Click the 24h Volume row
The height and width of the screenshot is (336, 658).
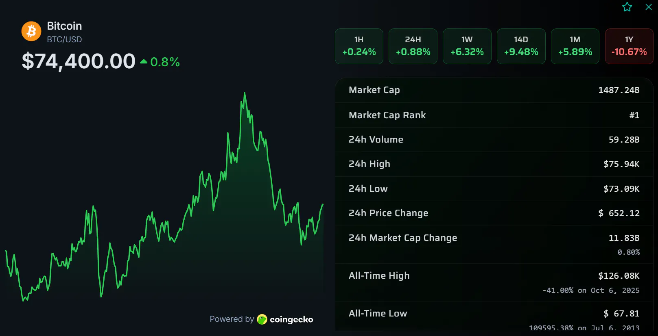494,139
